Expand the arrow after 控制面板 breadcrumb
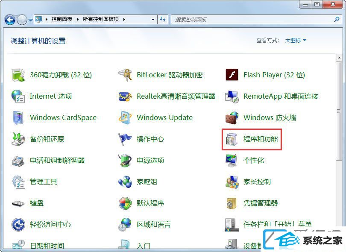This screenshot has height=252, width=346. pos(77,19)
